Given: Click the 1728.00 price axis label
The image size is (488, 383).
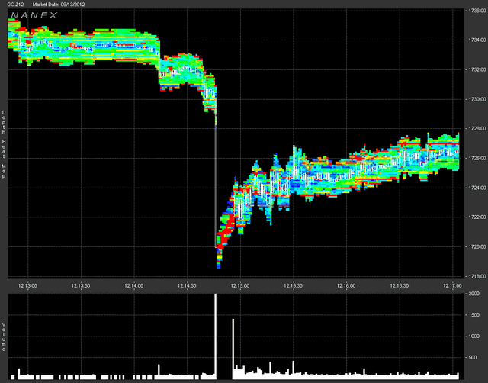Looking at the screenshot, I should click(x=477, y=129).
